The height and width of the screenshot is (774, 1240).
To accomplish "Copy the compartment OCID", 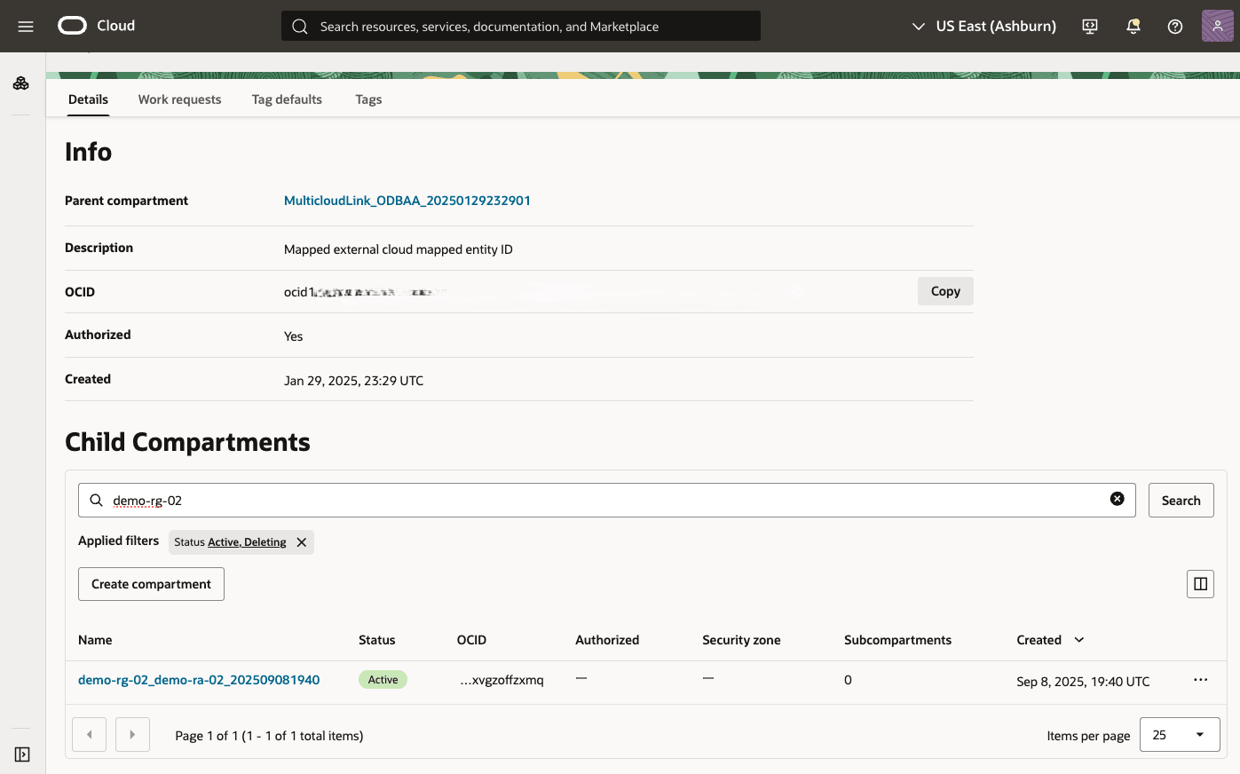I will pyautogui.click(x=944, y=290).
